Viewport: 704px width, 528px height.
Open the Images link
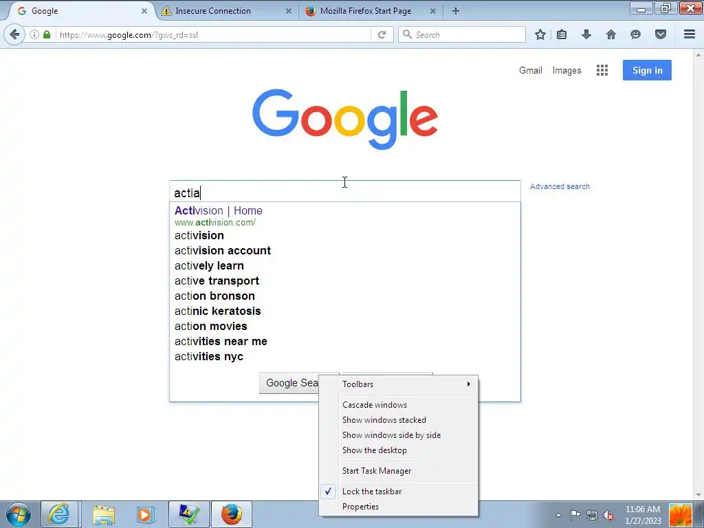566,71
